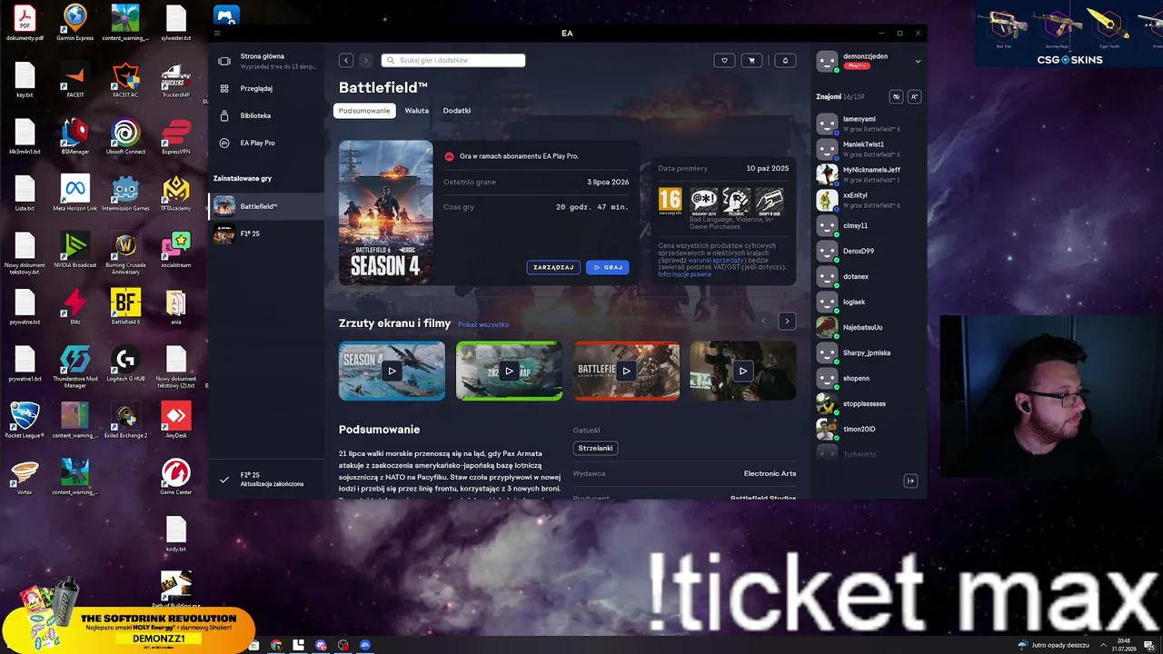The width and height of the screenshot is (1163, 654).
Task: Select the ExpressVPN desktop icon
Action: point(176,136)
